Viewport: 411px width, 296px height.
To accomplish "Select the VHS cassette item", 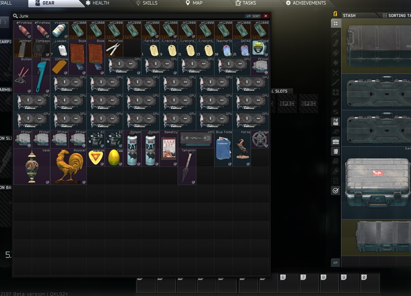I will click(196, 139).
